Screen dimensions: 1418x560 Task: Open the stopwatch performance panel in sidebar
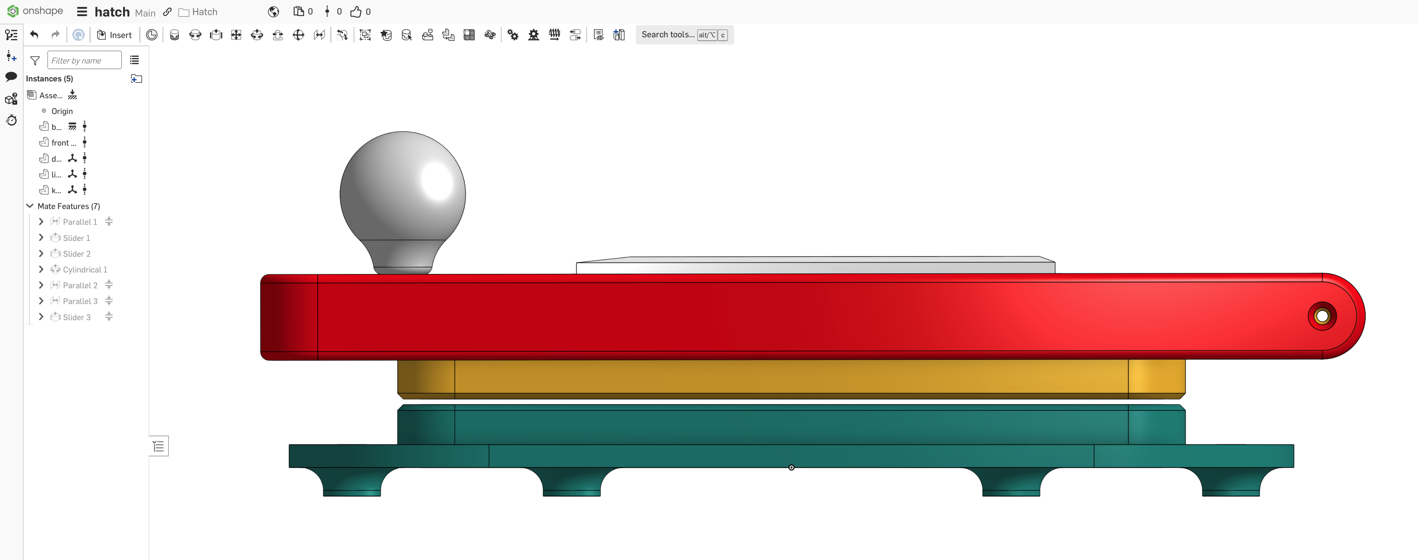click(x=11, y=119)
